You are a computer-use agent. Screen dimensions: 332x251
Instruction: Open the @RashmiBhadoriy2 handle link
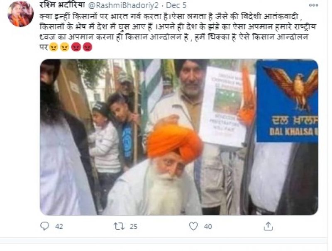click(x=123, y=5)
